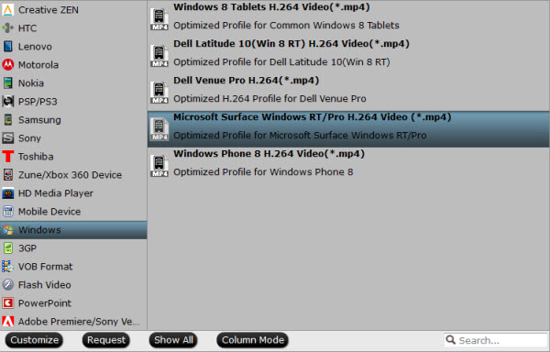Screen dimensions: 550x352
Task: Click the PowerPoint label
Action: coord(45,302)
